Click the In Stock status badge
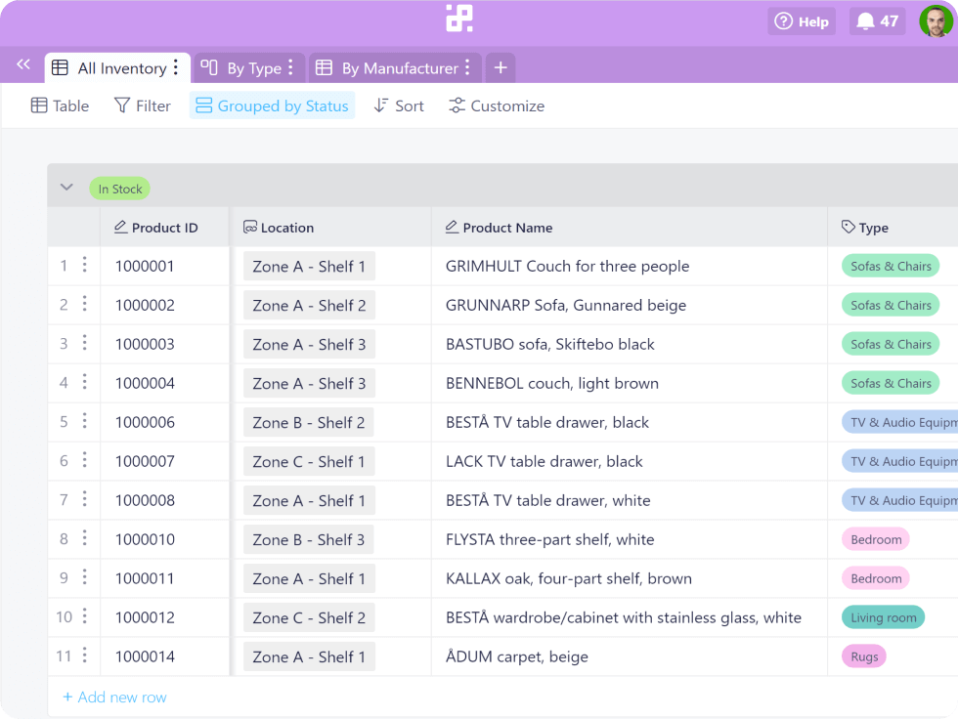 pyautogui.click(x=119, y=189)
